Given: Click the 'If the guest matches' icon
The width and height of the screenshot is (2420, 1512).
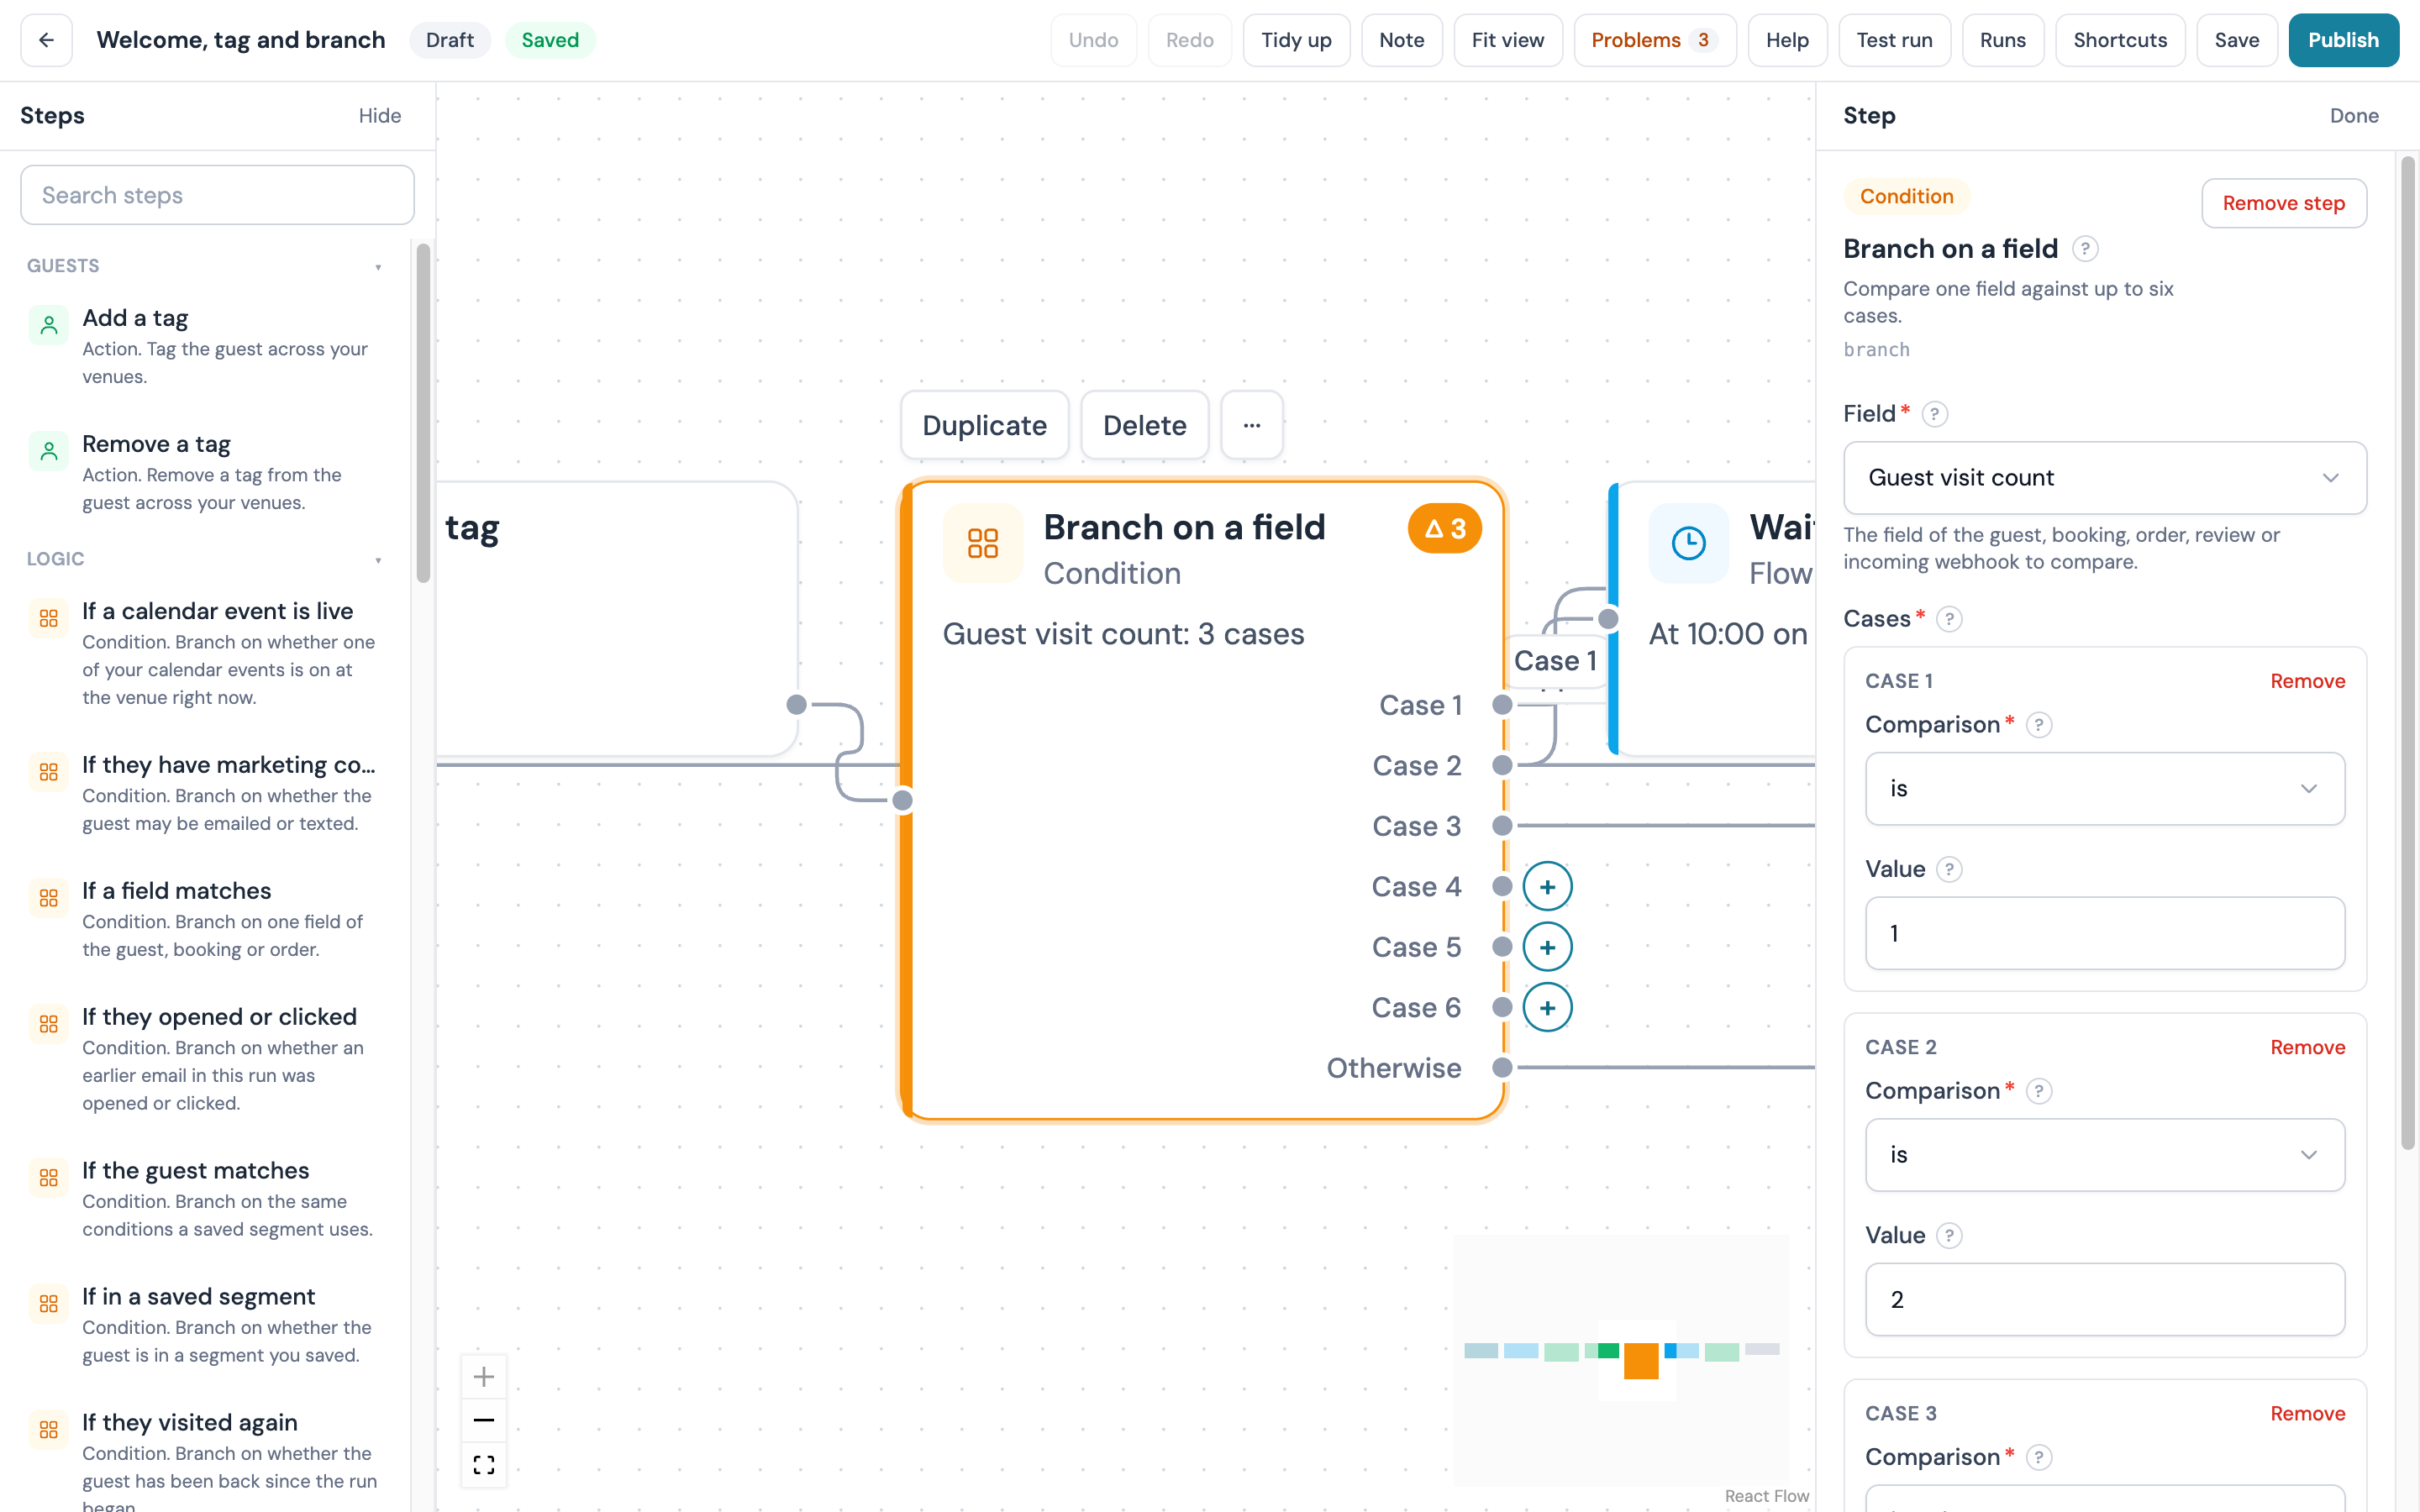Looking at the screenshot, I should [x=48, y=1178].
